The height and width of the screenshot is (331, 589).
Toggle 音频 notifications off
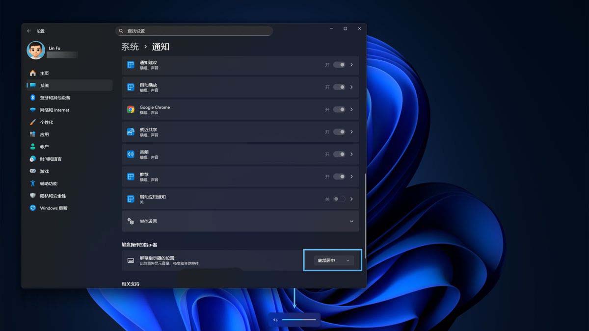(339, 154)
